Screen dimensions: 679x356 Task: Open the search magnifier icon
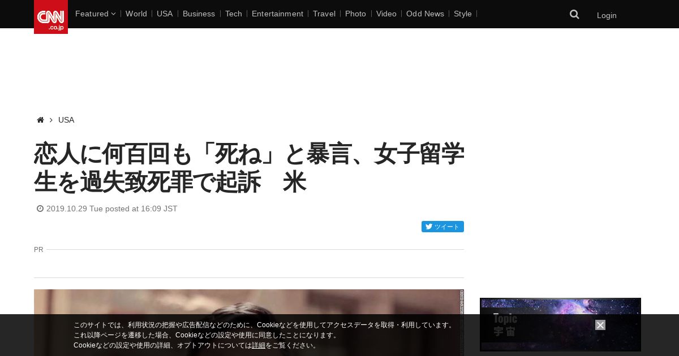[574, 15]
